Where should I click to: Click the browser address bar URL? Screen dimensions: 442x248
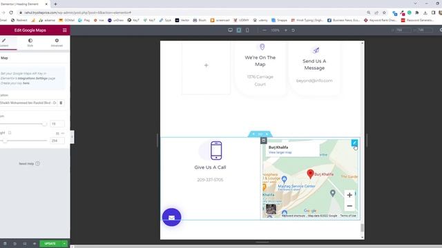pyautogui.click(x=78, y=12)
